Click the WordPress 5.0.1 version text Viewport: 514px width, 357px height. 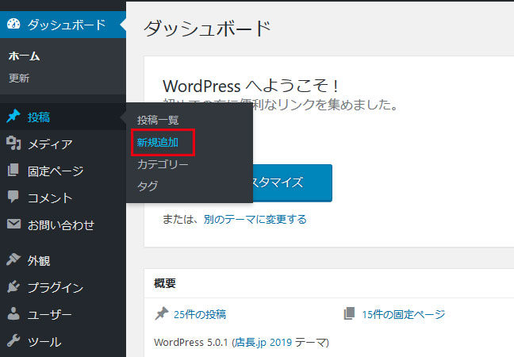click(x=191, y=342)
